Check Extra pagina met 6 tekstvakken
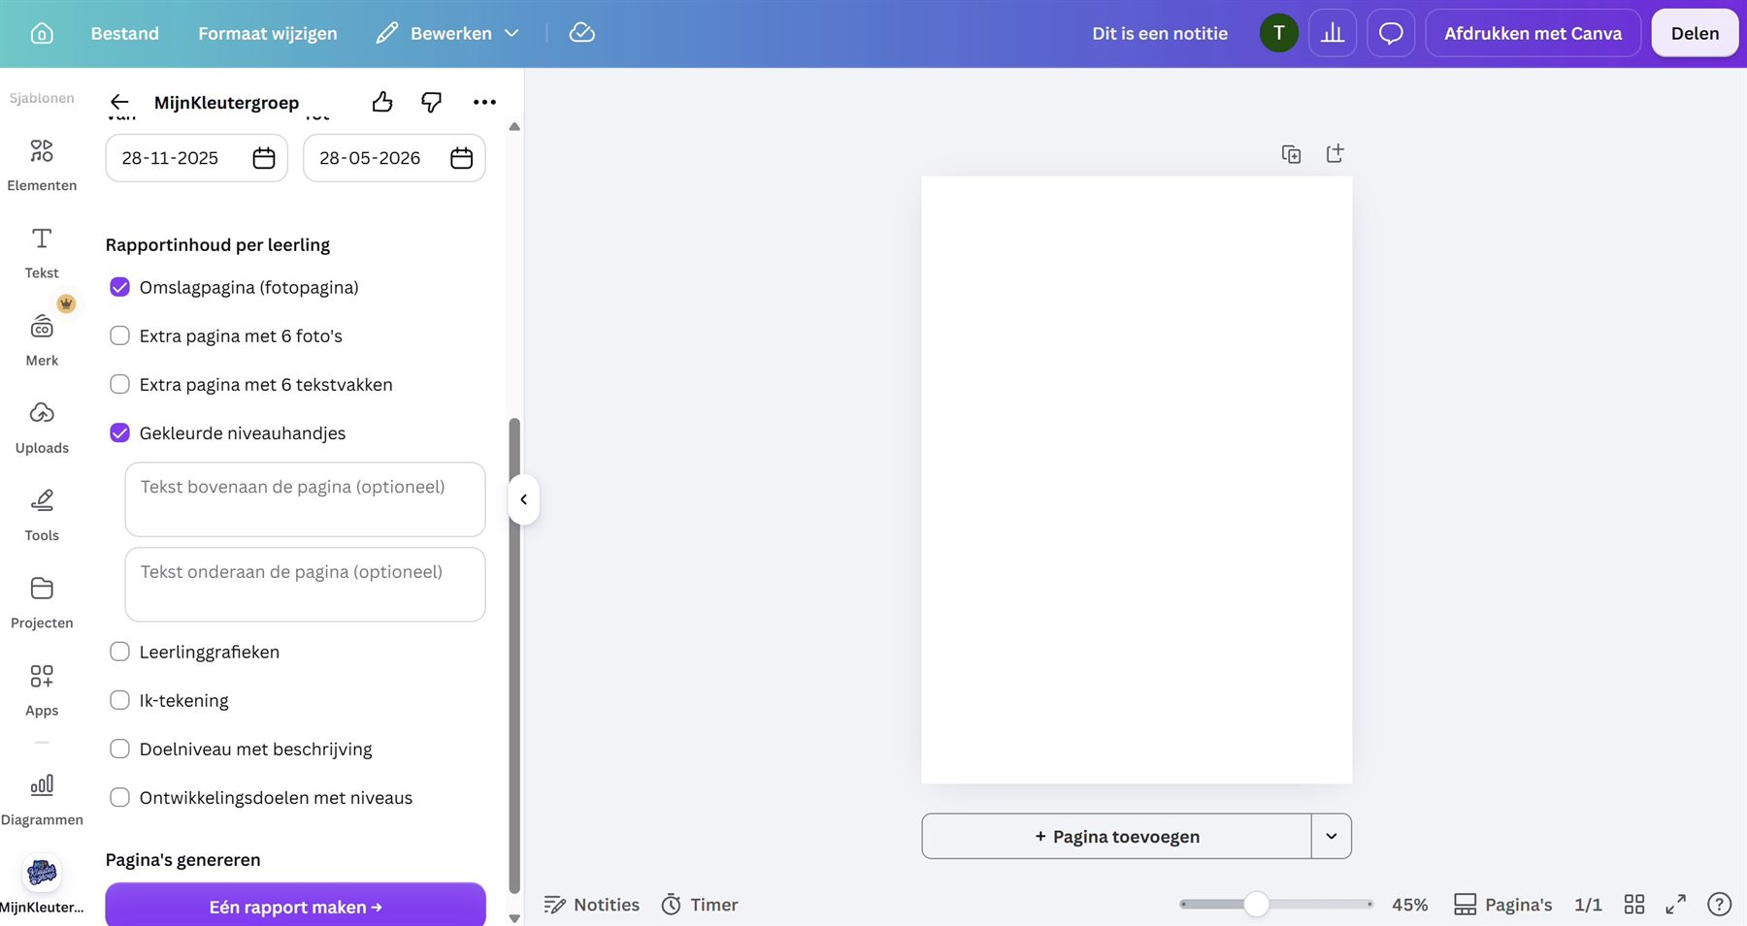Screen dimensions: 1747x926 pyautogui.click(x=119, y=384)
